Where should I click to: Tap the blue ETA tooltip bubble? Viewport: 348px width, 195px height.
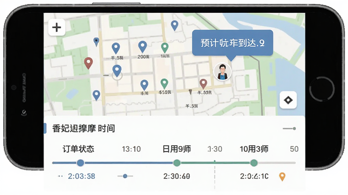232,43
